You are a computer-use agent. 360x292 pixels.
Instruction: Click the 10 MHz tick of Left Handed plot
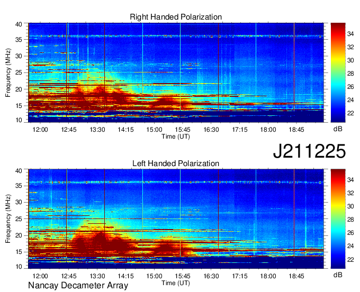coord(19,267)
